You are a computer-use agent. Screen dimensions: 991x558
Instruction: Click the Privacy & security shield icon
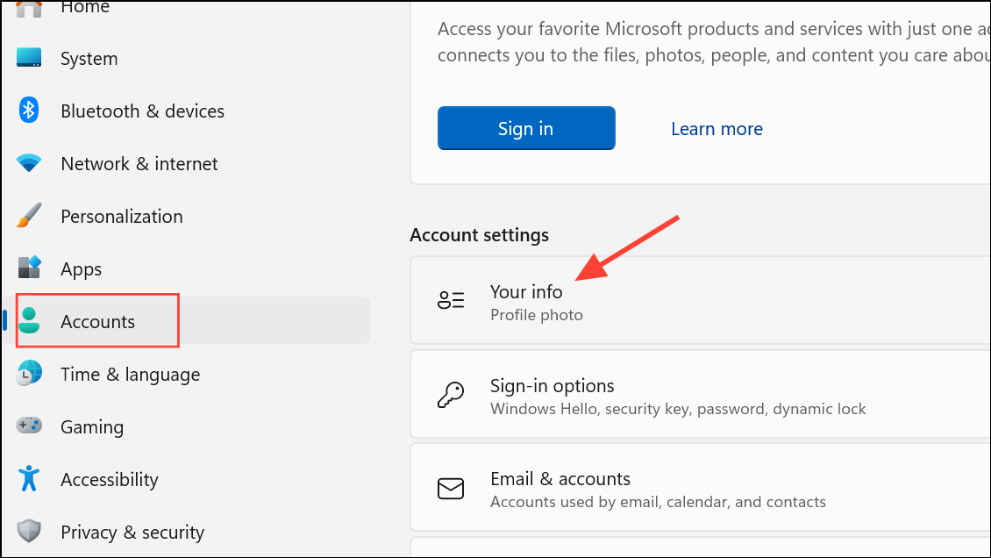coord(29,532)
